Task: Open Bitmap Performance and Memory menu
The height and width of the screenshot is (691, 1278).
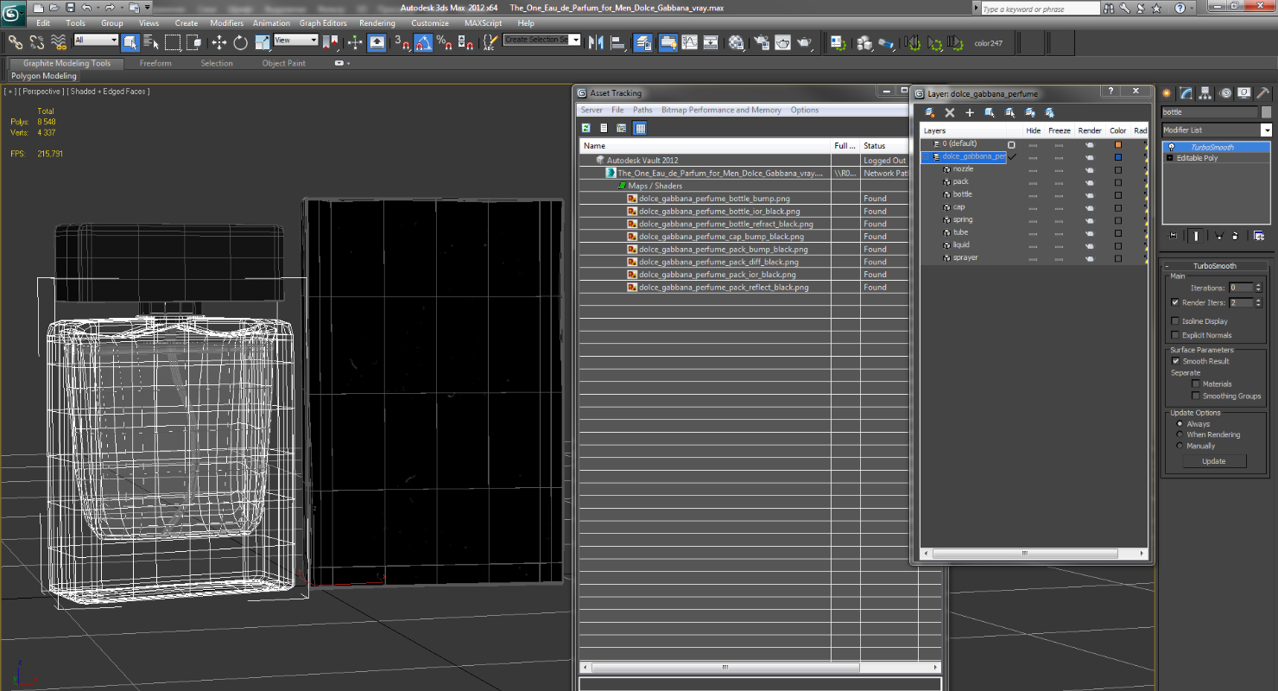Action: (721, 110)
